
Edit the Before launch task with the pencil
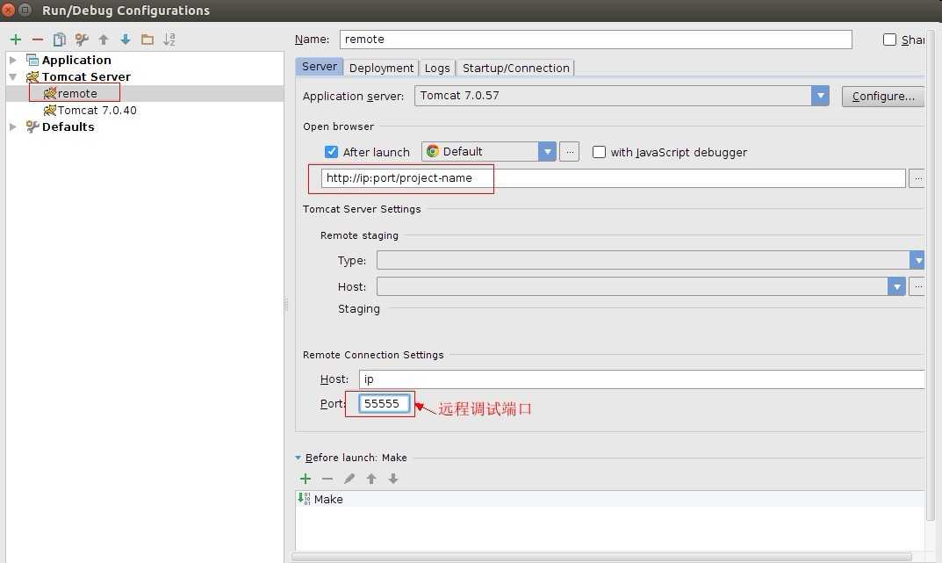[349, 479]
